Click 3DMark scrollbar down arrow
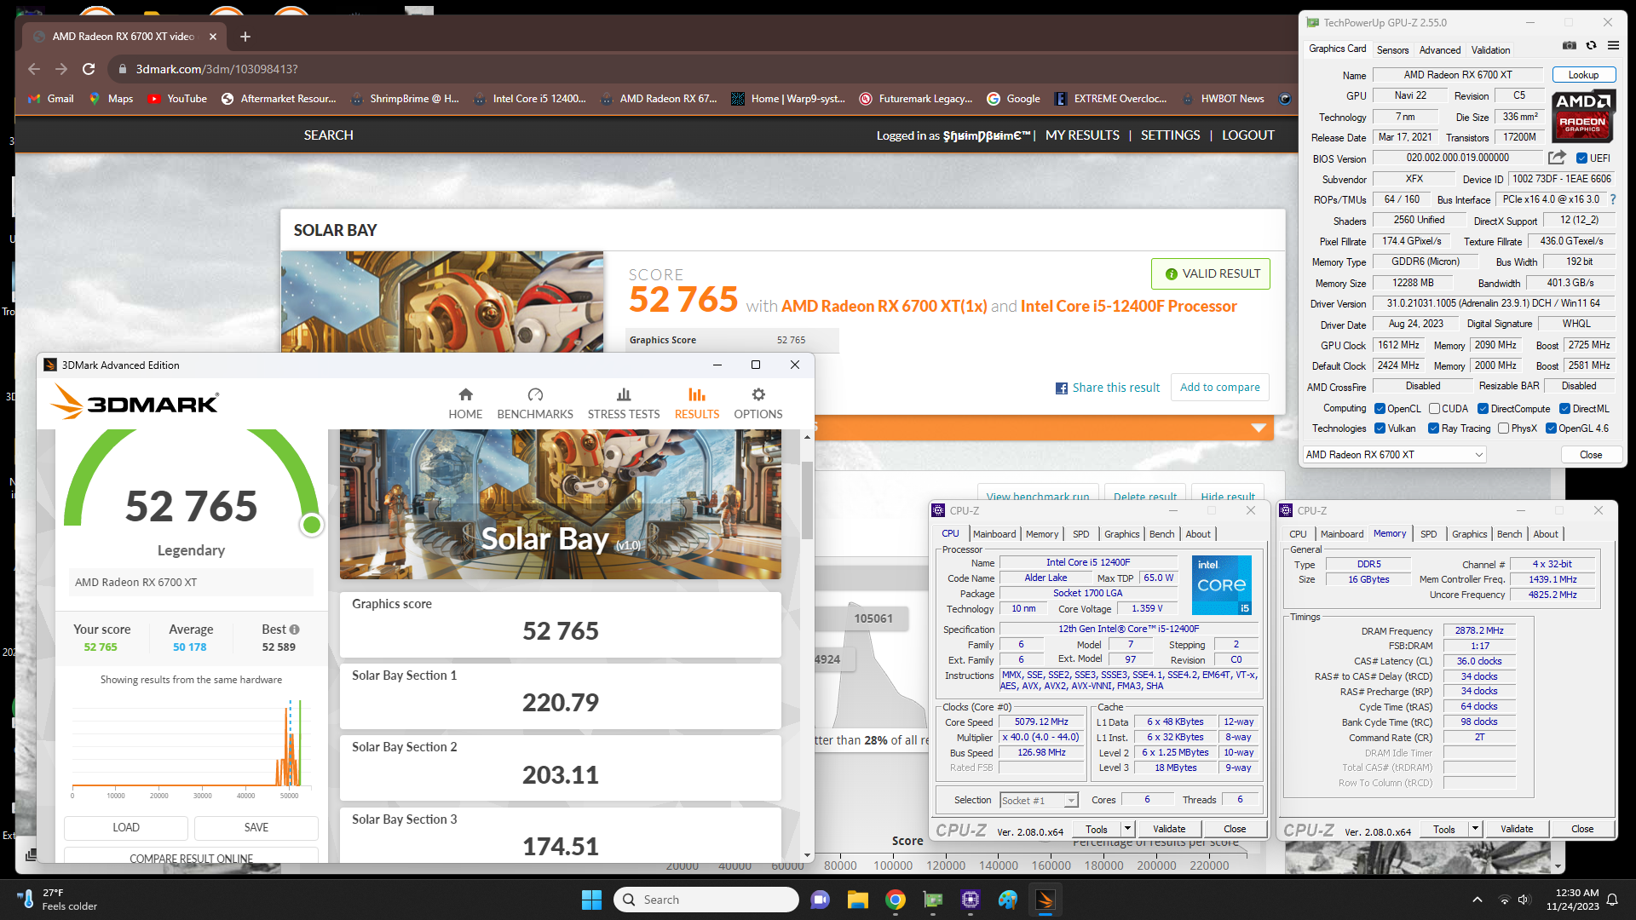The height and width of the screenshot is (920, 1636). pyautogui.click(x=807, y=854)
